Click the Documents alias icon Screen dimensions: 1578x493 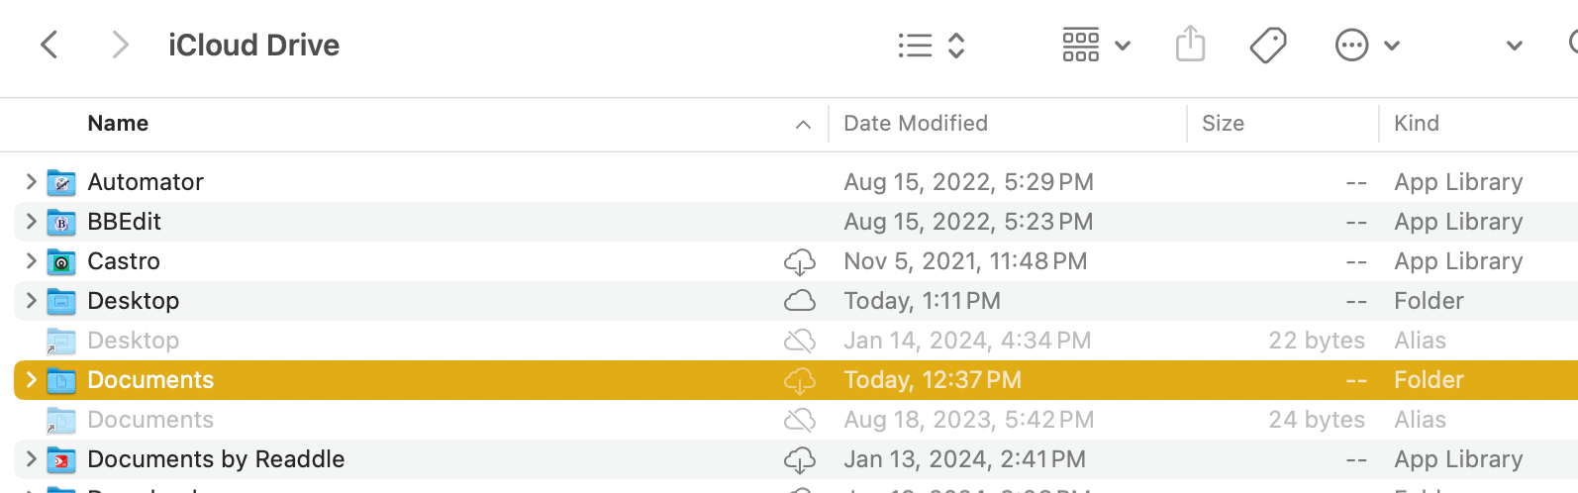pyautogui.click(x=61, y=420)
